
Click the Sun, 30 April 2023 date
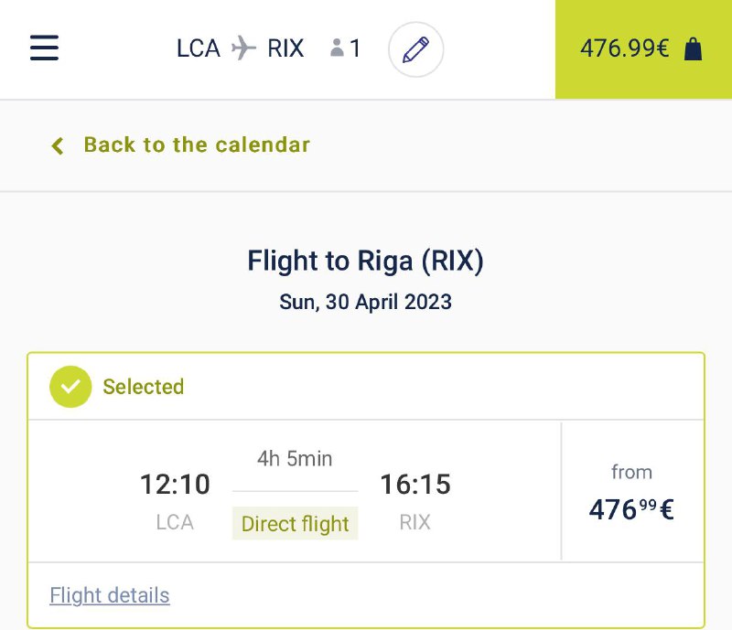(x=365, y=302)
